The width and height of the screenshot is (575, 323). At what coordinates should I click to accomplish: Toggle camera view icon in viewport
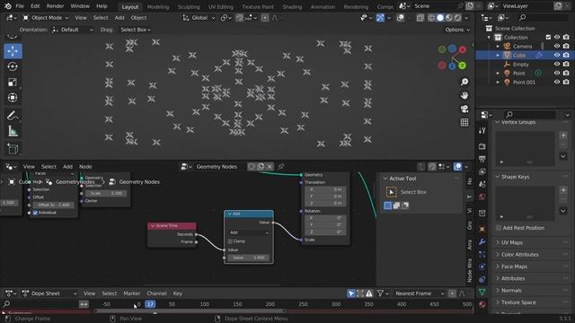tap(464, 109)
